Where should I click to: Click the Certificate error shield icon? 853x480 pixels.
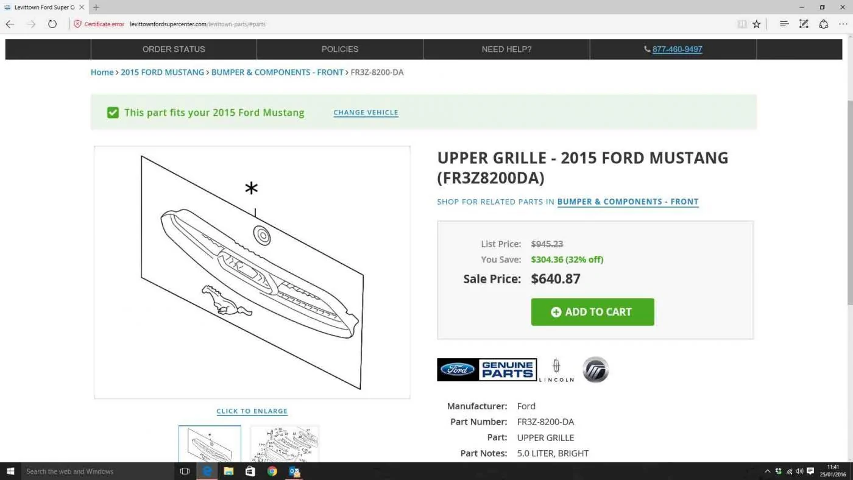tap(77, 24)
